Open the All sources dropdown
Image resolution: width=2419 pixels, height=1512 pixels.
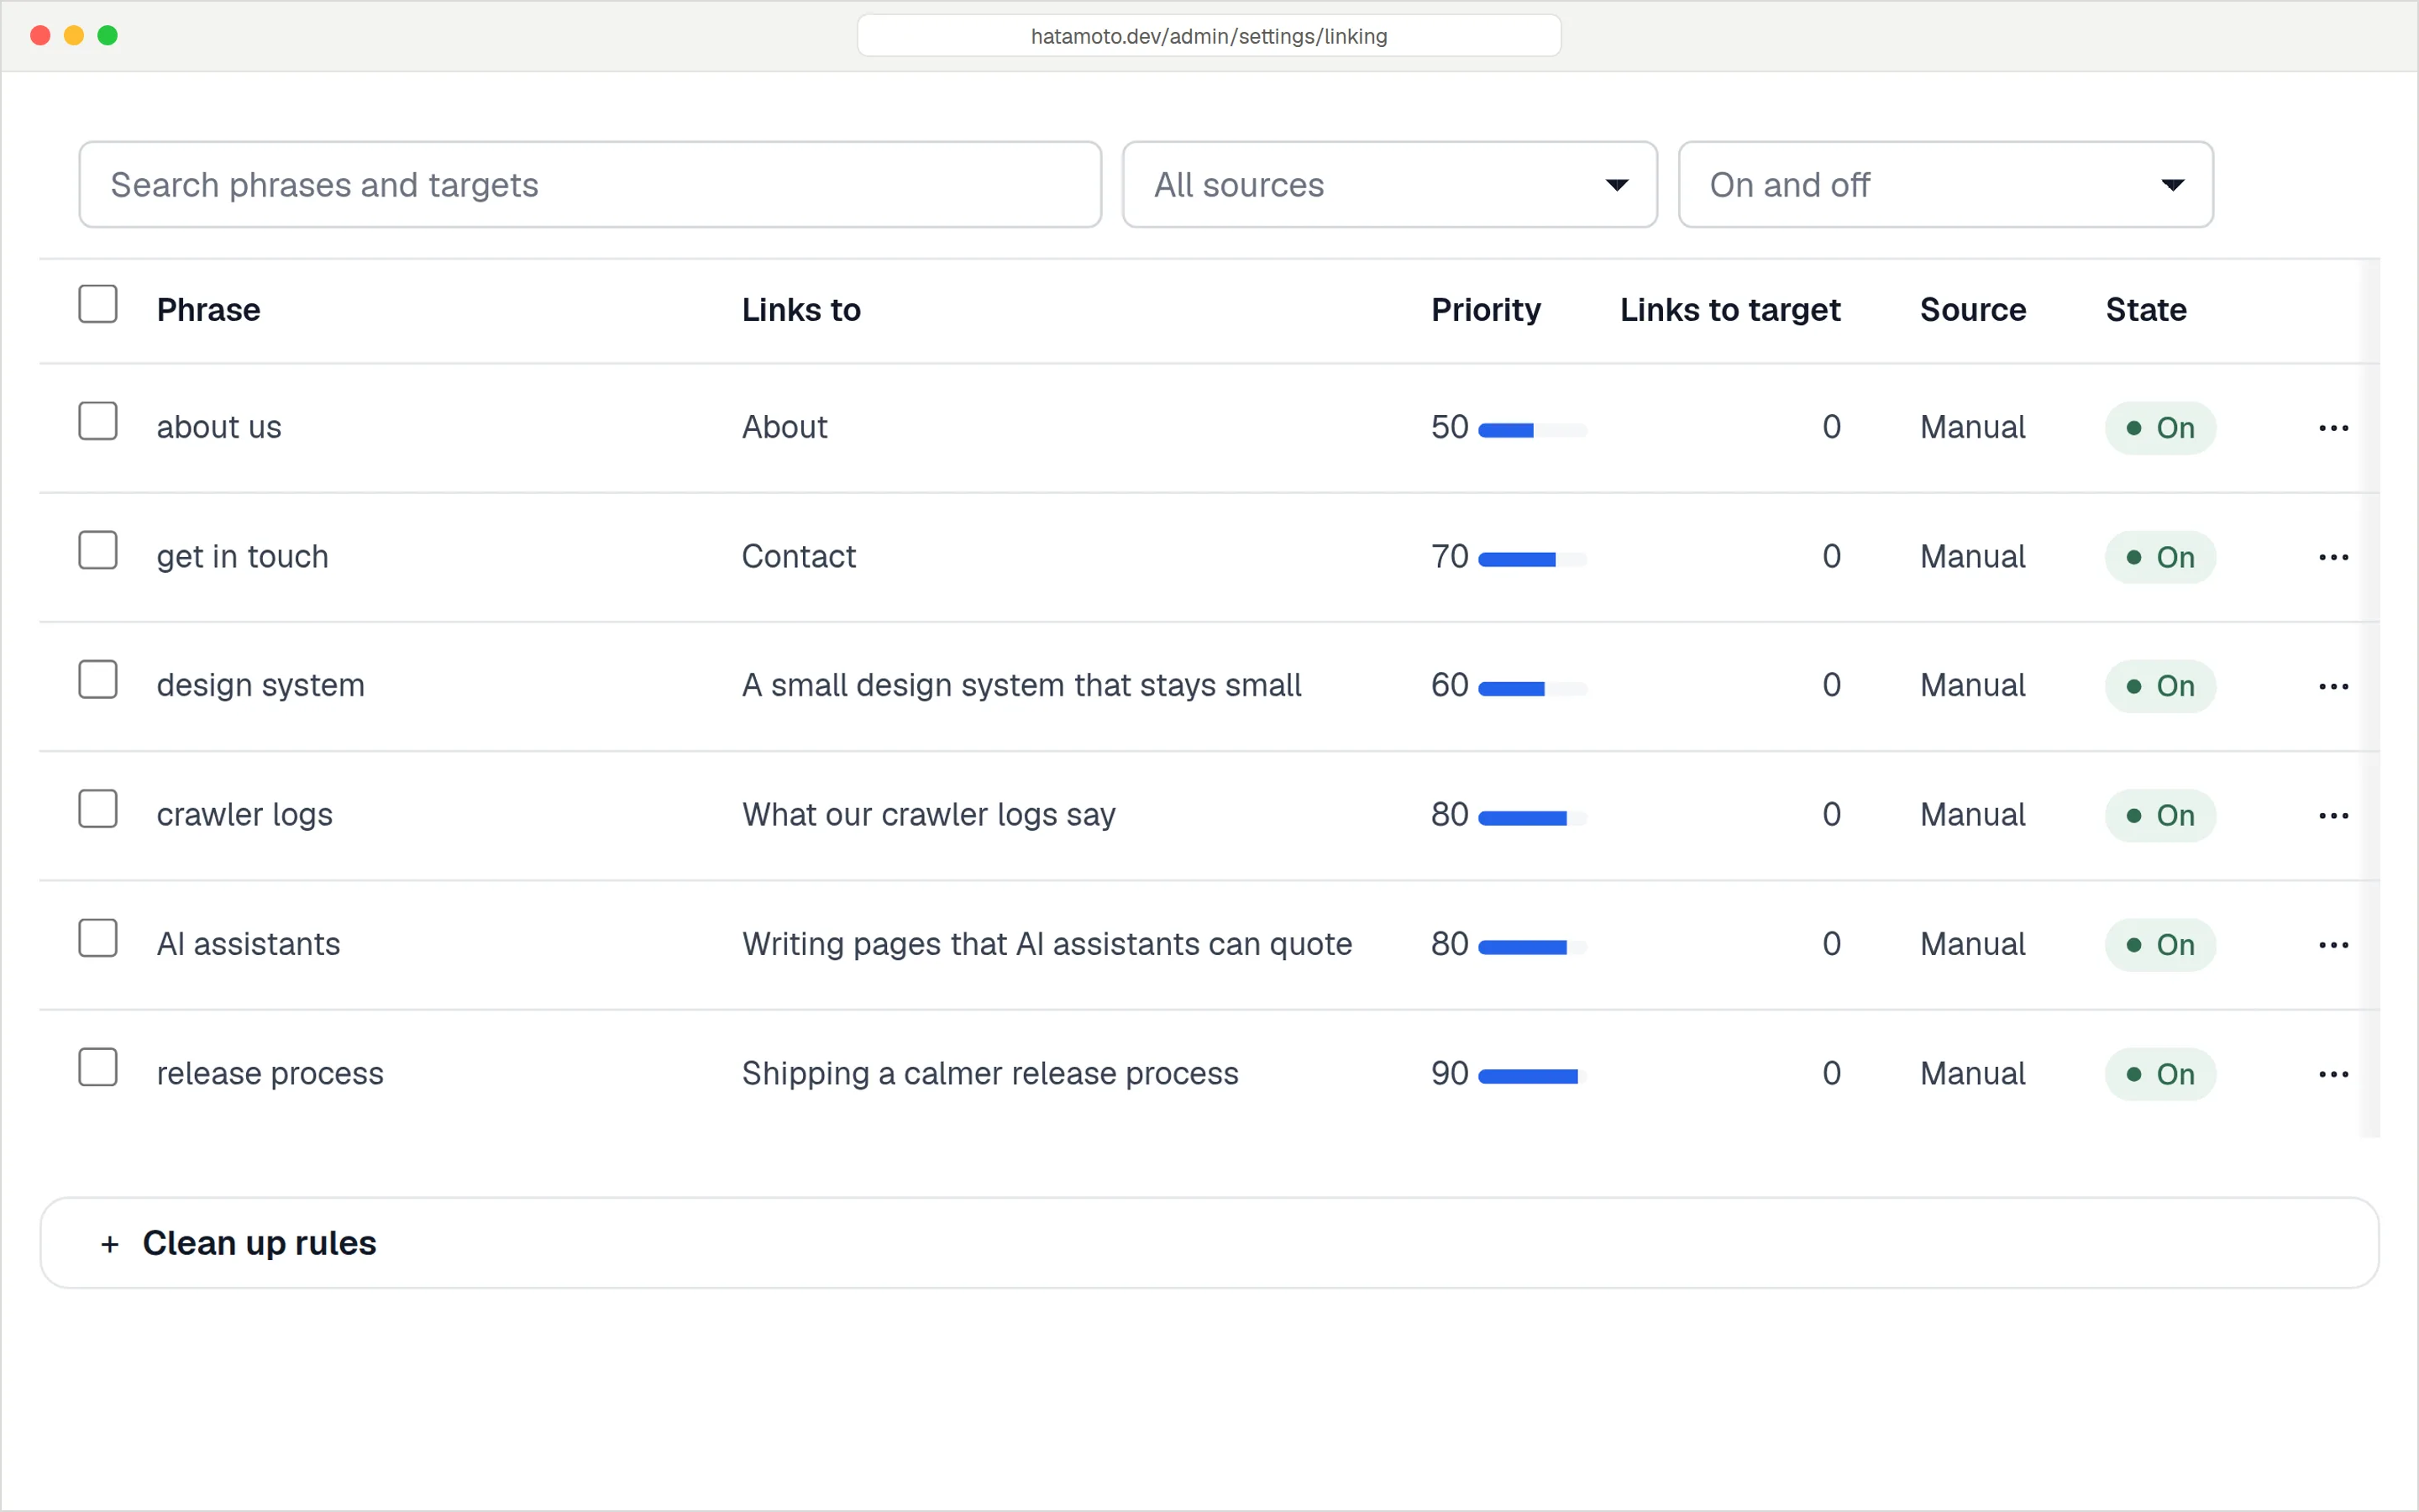click(x=1389, y=185)
